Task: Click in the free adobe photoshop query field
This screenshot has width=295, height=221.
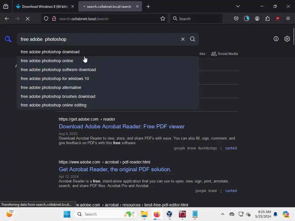Action: (x=99, y=39)
